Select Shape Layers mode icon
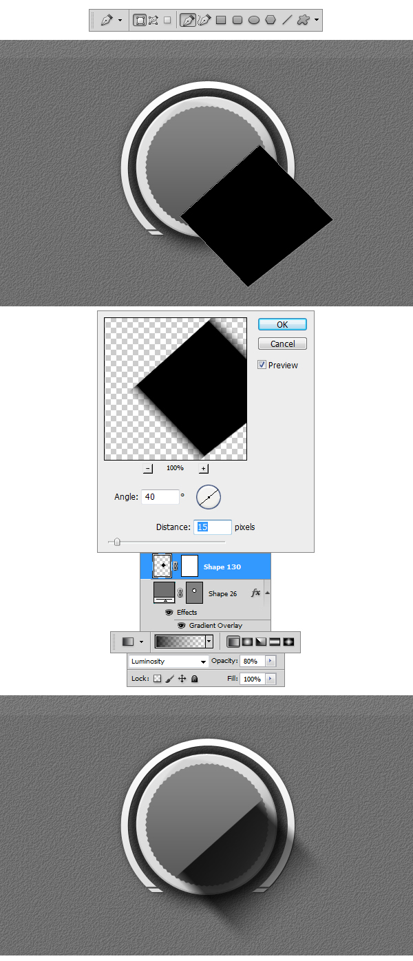Image resolution: width=413 pixels, height=961 pixels. (x=140, y=21)
